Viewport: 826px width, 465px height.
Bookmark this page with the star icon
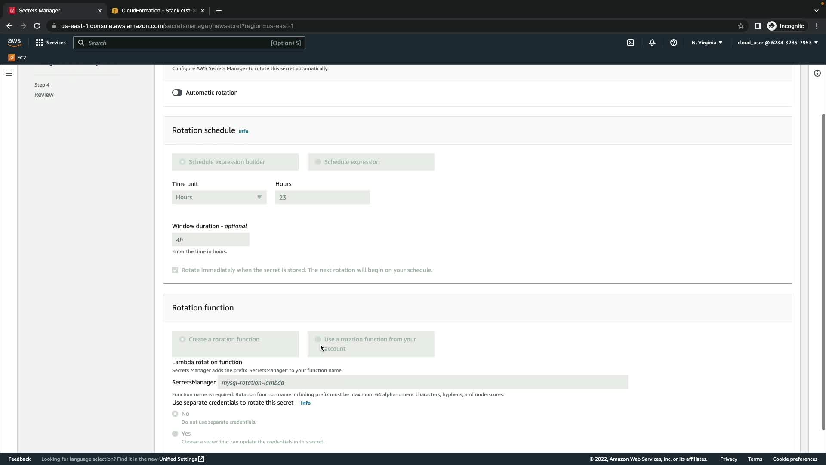tap(740, 26)
